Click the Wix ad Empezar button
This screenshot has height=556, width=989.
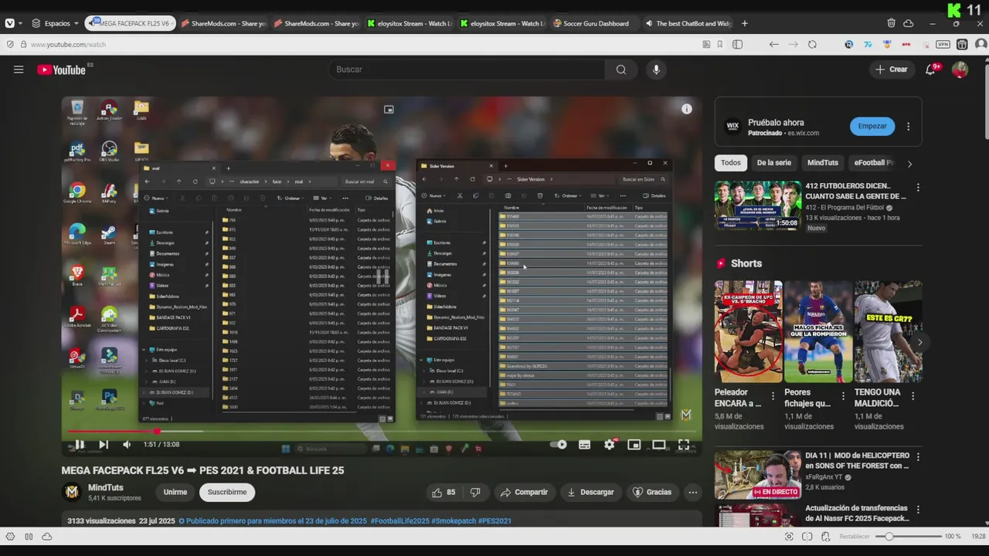pyautogui.click(x=872, y=126)
